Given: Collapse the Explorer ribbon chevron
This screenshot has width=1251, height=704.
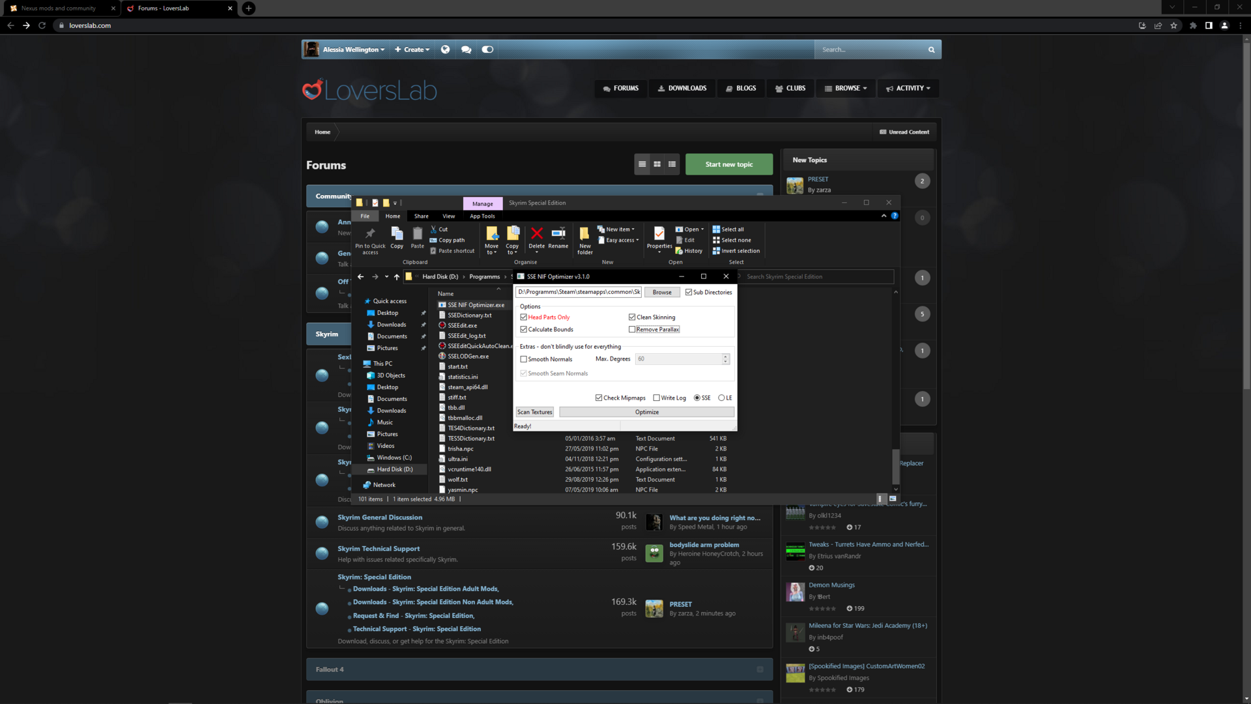Looking at the screenshot, I should [x=884, y=216].
